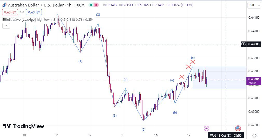The width and height of the screenshot is (262, 140).
Task: Click the topmost red X marker below (c)
Action: pos(193,62)
